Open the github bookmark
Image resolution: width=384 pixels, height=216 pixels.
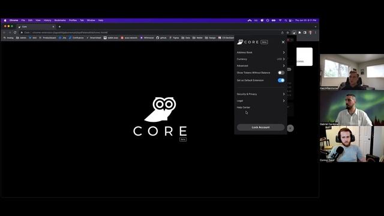point(161,38)
